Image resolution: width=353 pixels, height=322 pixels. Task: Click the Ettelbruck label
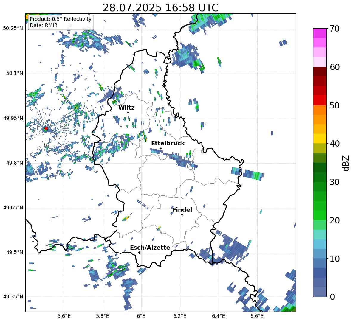(168, 144)
